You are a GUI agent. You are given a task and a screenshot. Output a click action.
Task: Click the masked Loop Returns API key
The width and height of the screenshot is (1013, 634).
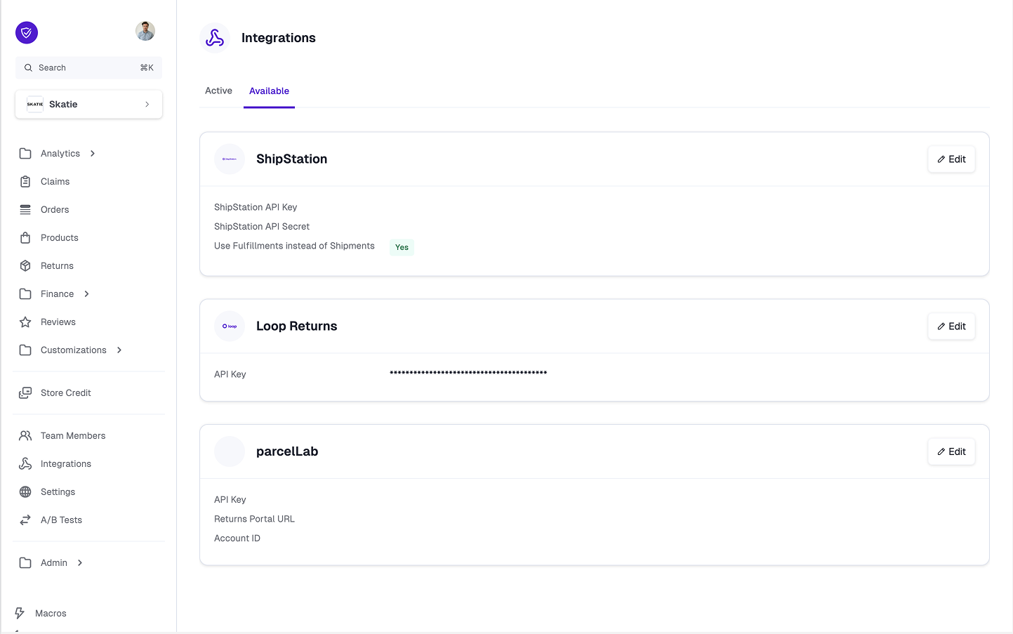(x=468, y=373)
